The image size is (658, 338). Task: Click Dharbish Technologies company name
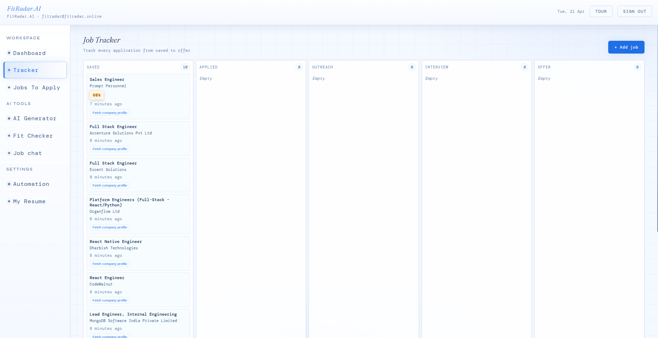pos(114,248)
